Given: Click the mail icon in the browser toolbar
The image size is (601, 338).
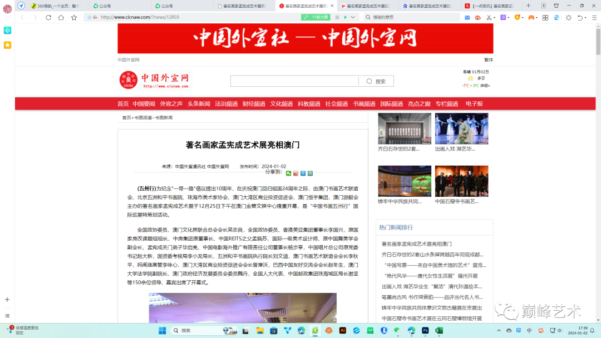Looking at the screenshot, I should pyautogui.click(x=467, y=17).
